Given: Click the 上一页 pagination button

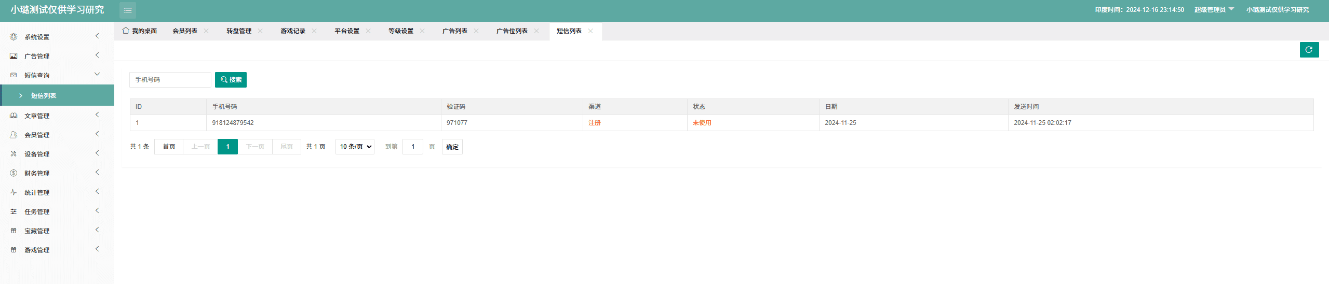Looking at the screenshot, I should point(200,147).
